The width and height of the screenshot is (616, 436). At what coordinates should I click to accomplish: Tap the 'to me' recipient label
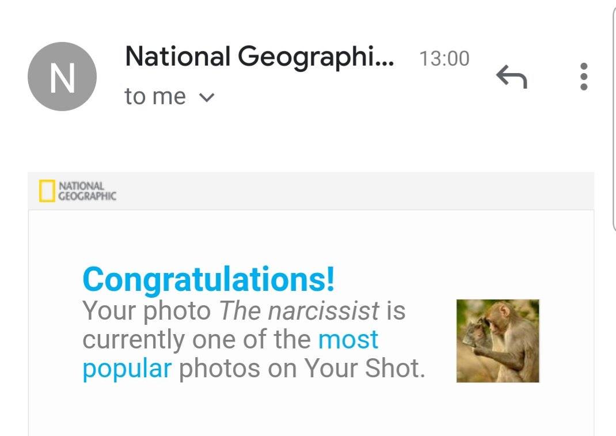(x=155, y=97)
